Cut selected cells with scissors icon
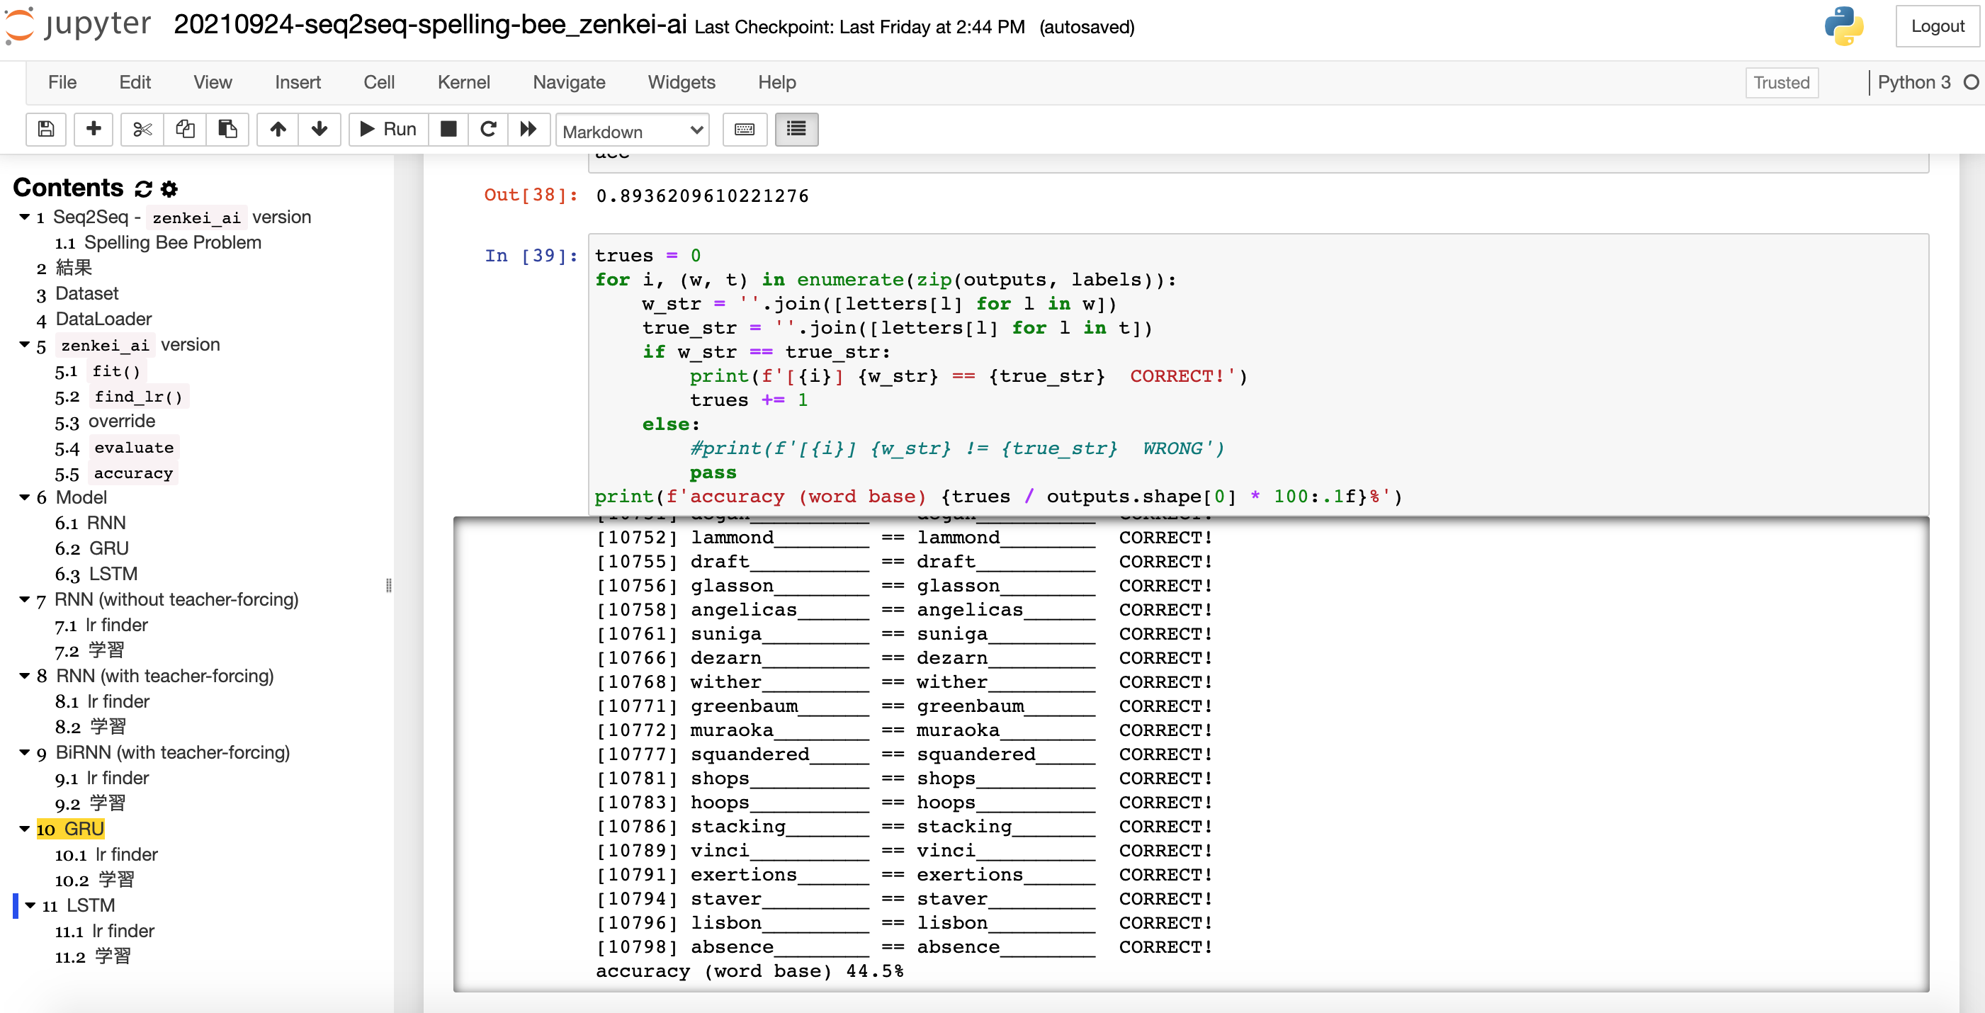1985x1013 pixels. click(142, 130)
